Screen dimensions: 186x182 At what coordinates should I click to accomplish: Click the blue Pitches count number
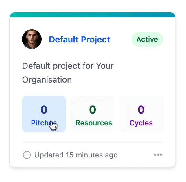44,109
